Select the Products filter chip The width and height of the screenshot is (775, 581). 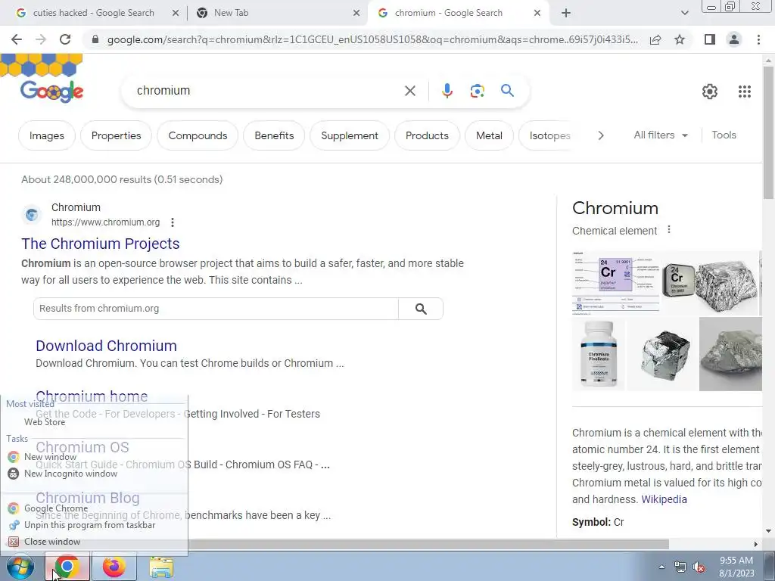(x=427, y=135)
